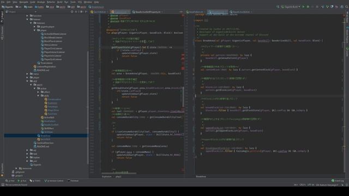The height and width of the screenshot is (196, 349).
Task: Open the Maven Projects side panel
Action: pos(347,35)
